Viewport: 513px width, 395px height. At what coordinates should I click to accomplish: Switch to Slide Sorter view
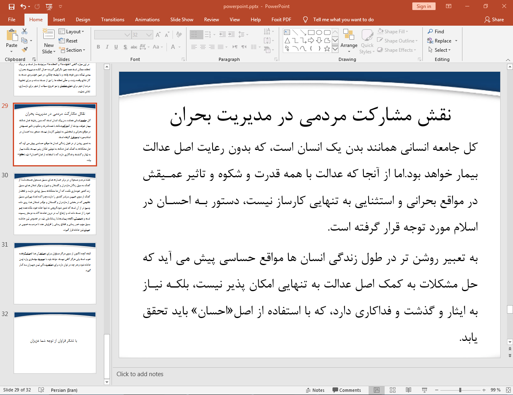pyautogui.click(x=393, y=390)
